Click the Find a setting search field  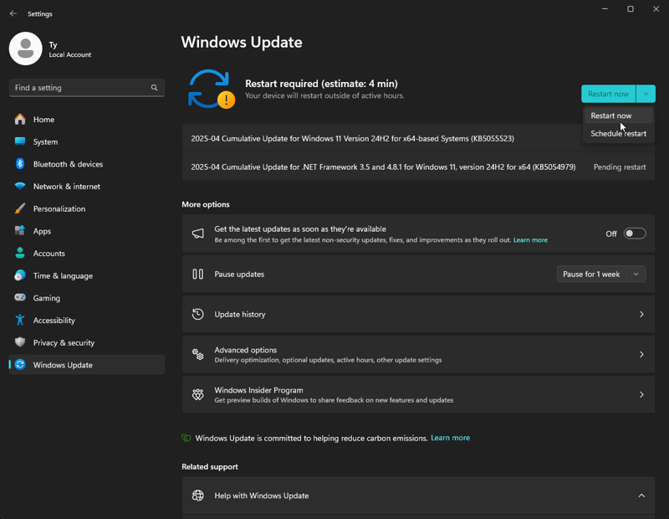(x=87, y=88)
